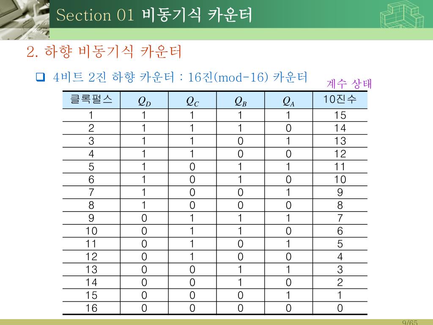Click decimal value 15 in first row

(340, 115)
